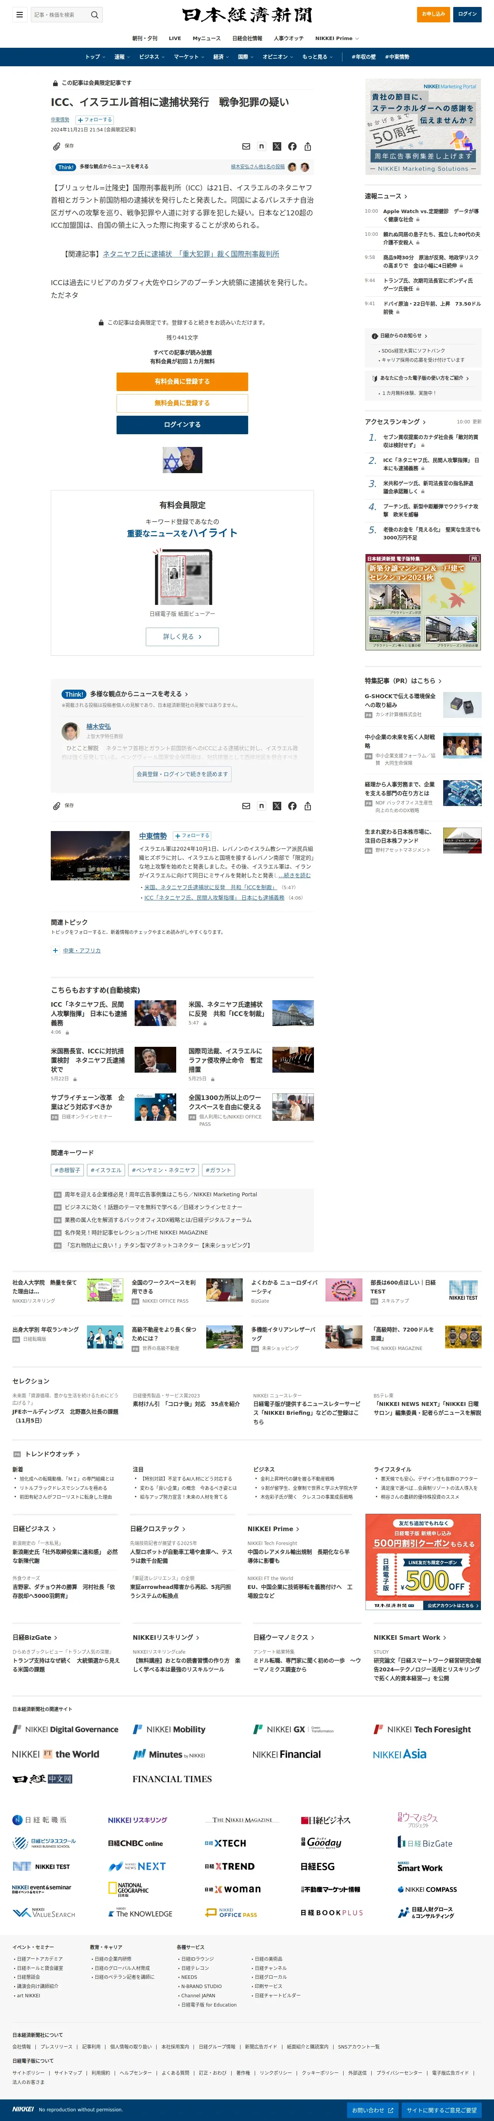
Task: Click the search magnifier icon
Action: (95, 15)
